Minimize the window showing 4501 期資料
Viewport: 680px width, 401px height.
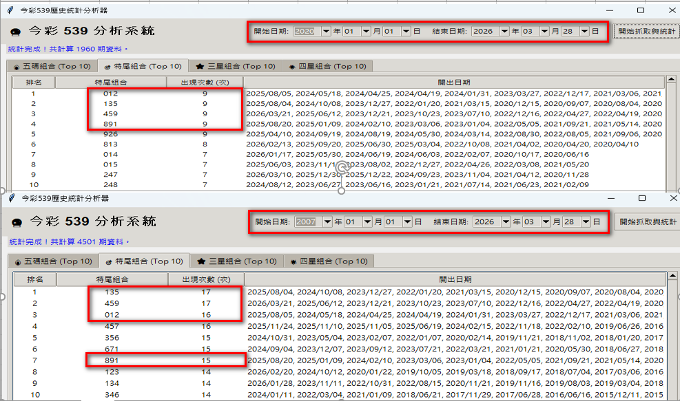611,198
